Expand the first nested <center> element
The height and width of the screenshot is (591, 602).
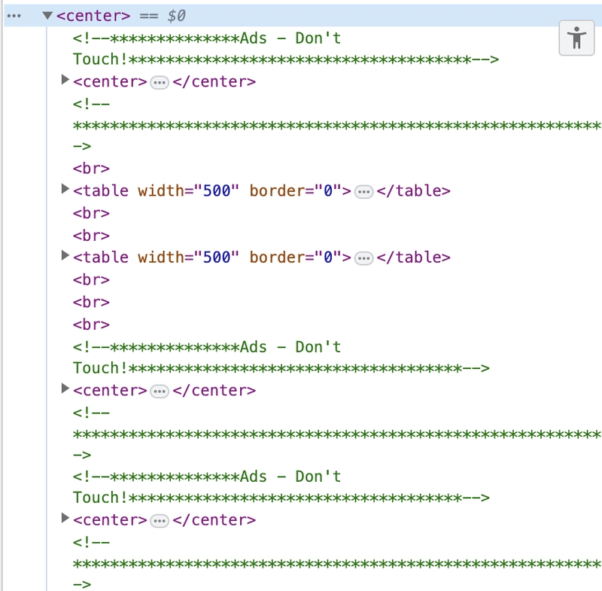tap(65, 80)
